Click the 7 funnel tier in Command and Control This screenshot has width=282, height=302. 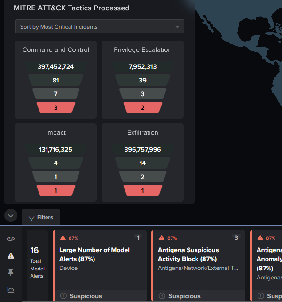pos(56,94)
